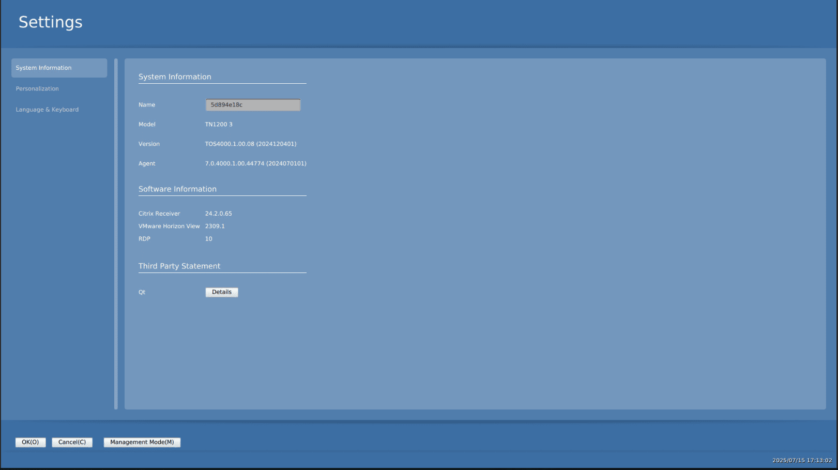Image resolution: width=838 pixels, height=470 pixels.
Task: Click the VMware Horizon View label
Action: click(169, 226)
